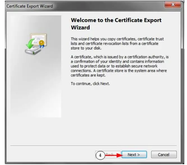The height and width of the screenshot is (165, 187).
Task: Click the 'Certificate Export Wizard' title bar text
Action: pos(29,6)
